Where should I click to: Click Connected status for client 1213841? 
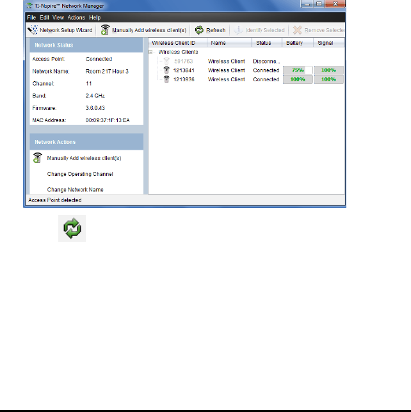266,70
